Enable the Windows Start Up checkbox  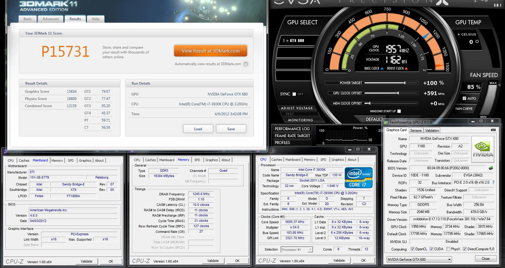point(399,111)
